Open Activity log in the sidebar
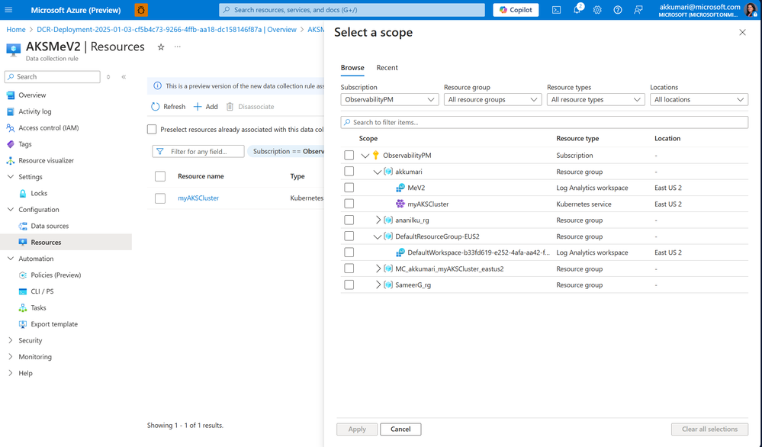Viewport: 762px width, 447px height. click(x=35, y=111)
